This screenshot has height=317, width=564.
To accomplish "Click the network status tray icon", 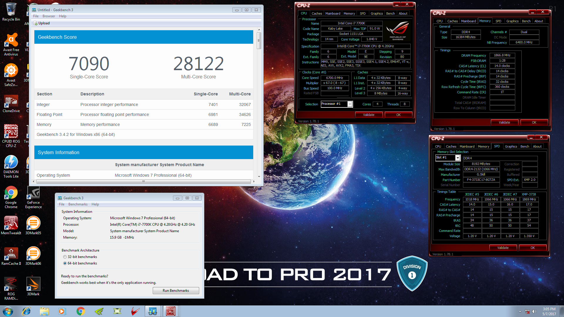I will (527, 311).
